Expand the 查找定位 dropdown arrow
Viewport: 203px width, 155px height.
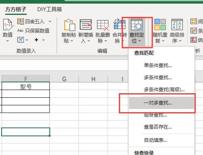[x=140, y=41]
